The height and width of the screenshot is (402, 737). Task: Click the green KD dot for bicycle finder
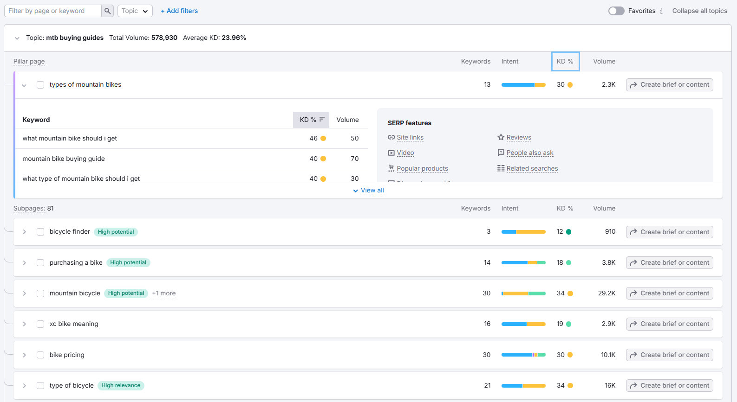(569, 232)
